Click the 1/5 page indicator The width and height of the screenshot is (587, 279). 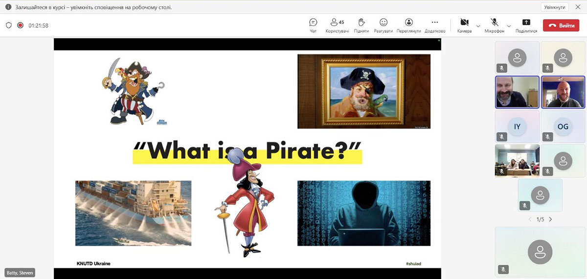[540, 219]
